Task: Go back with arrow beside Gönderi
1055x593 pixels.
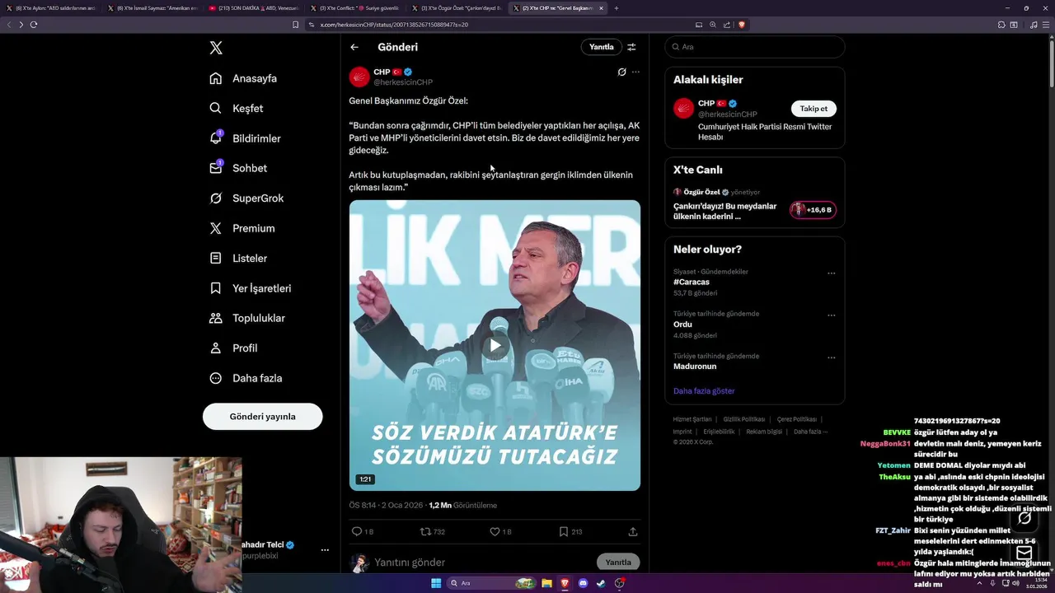Action: coord(354,47)
